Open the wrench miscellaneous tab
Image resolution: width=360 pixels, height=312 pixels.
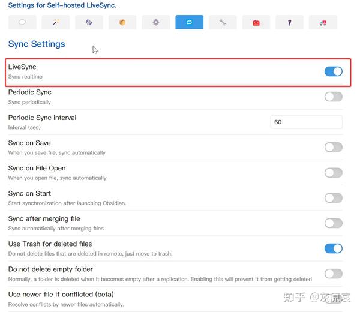coord(223,22)
